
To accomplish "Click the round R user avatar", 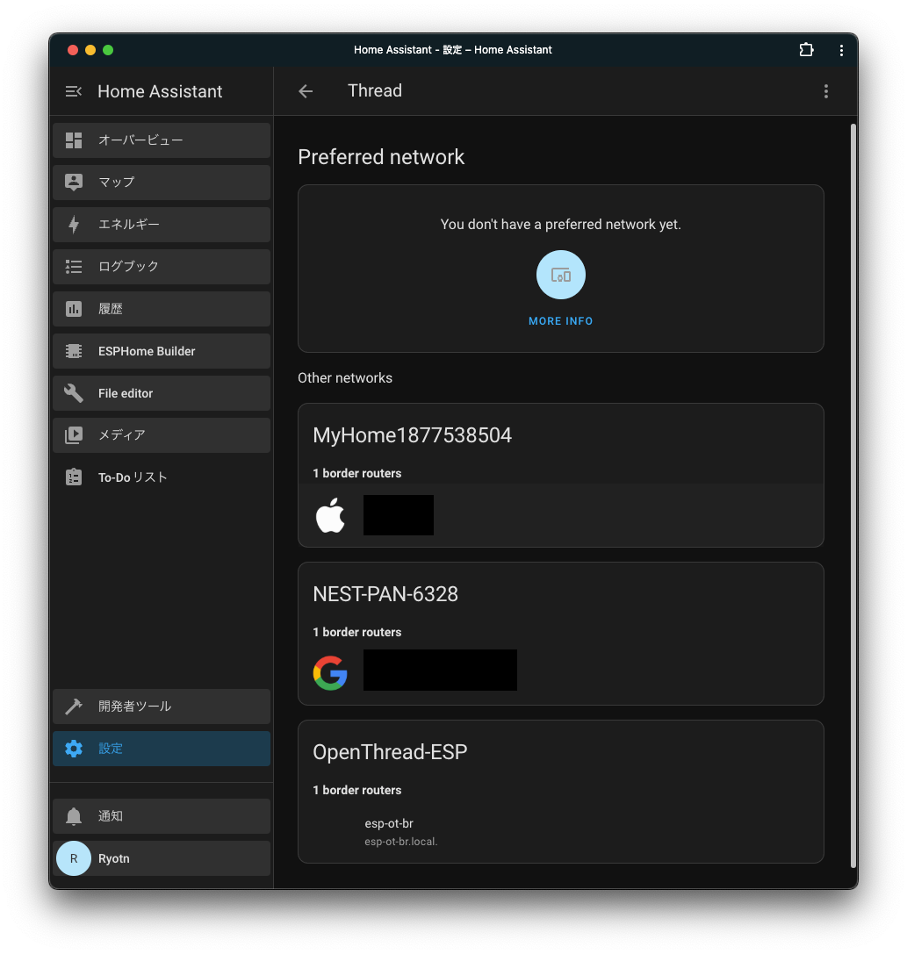I will (x=74, y=858).
